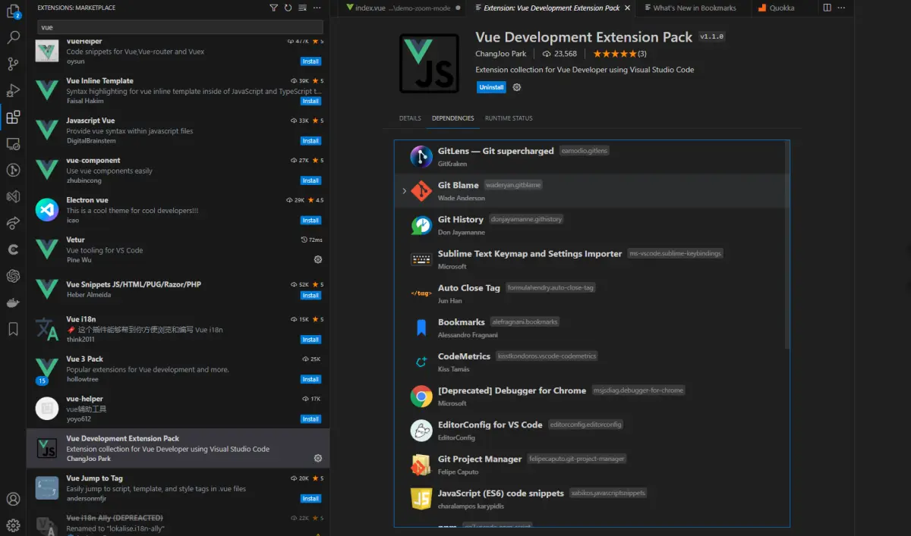This screenshot has height=536, width=911.
Task: Install Vue Snippets JS/HTML/PUG/Razor/PHP extension
Action: (x=310, y=295)
